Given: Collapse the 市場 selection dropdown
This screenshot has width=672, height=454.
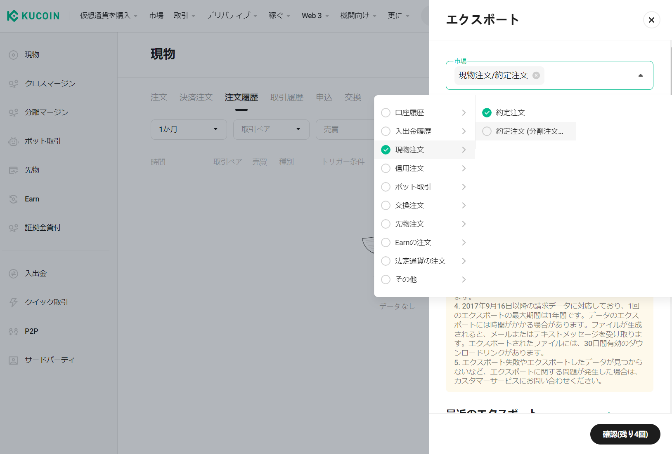Looking at the screenshot, I should (641, 75).
